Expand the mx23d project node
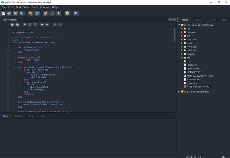Screen dimensions: 230x158 [x=179, y=92]
